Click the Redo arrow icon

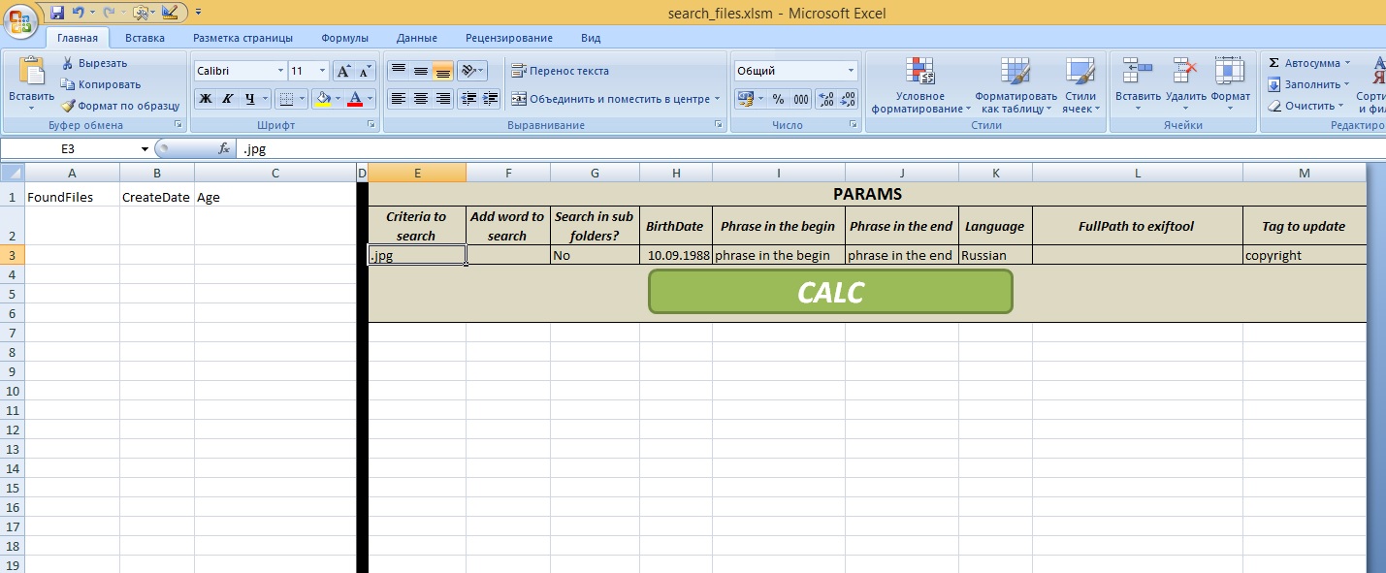[x=109, y=13]
